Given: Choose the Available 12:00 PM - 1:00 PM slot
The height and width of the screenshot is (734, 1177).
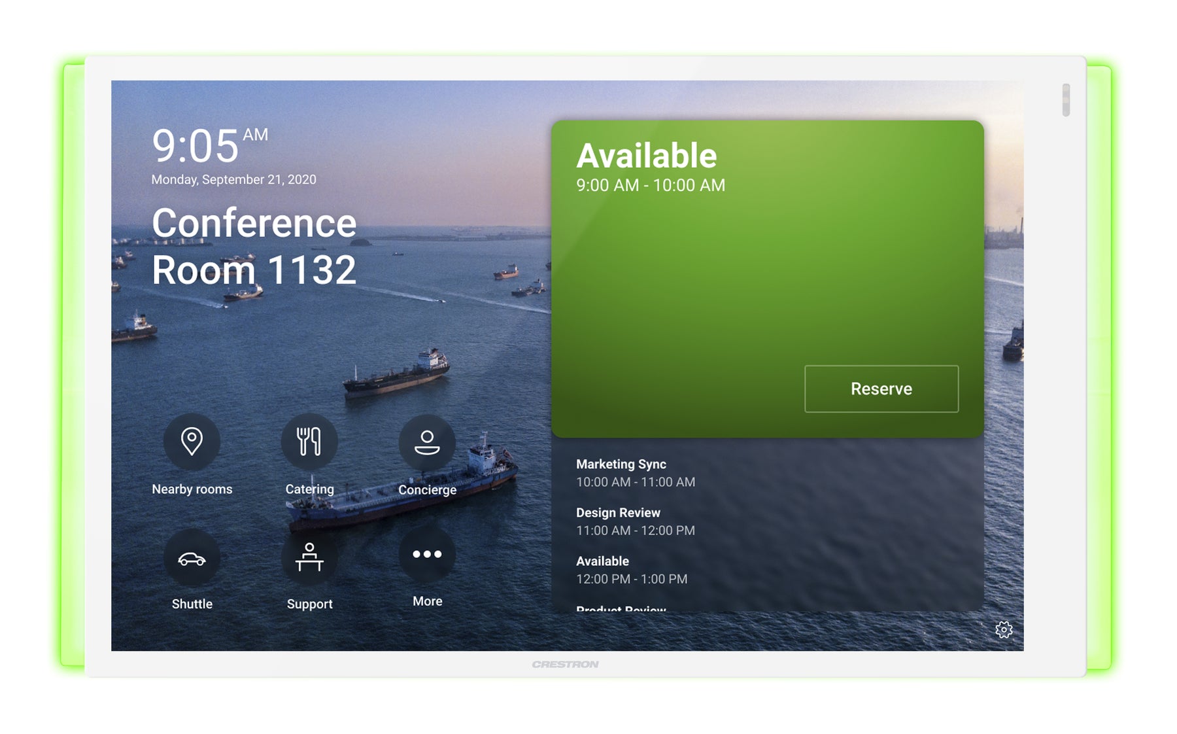Looking at the screenshot, I should (631, 570).
